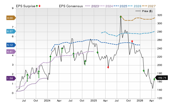
Task: Click the green surprise arrow just after the 2026 label
Action: 144,70
